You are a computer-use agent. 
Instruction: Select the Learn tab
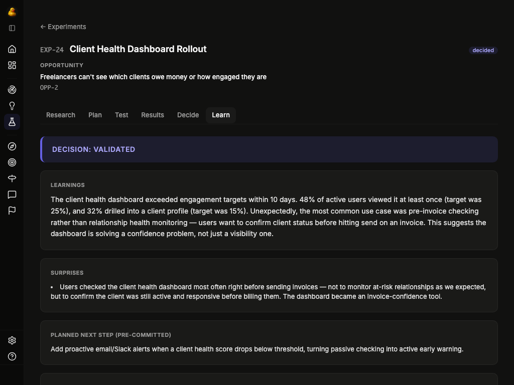coord(221,115)
